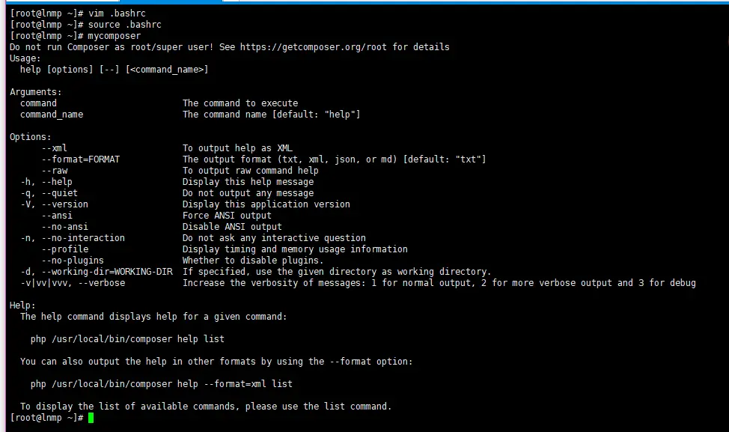The height and width of the screenshot is (432, 729).
Task: Click the '--raw' option text
Action: (x=54, y=171)
